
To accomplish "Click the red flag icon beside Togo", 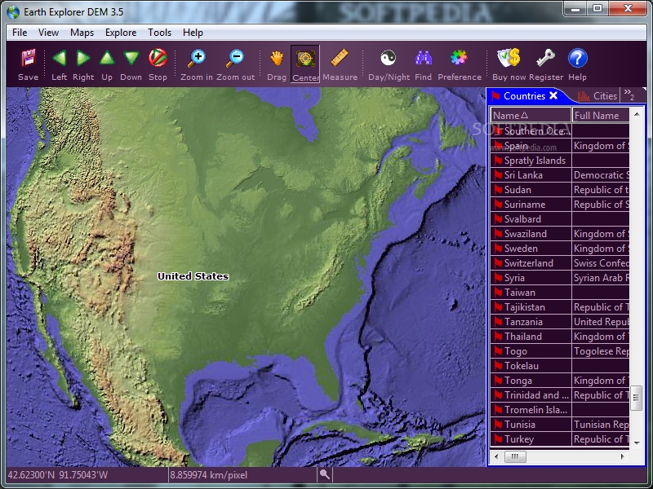I will pos(498,351).
